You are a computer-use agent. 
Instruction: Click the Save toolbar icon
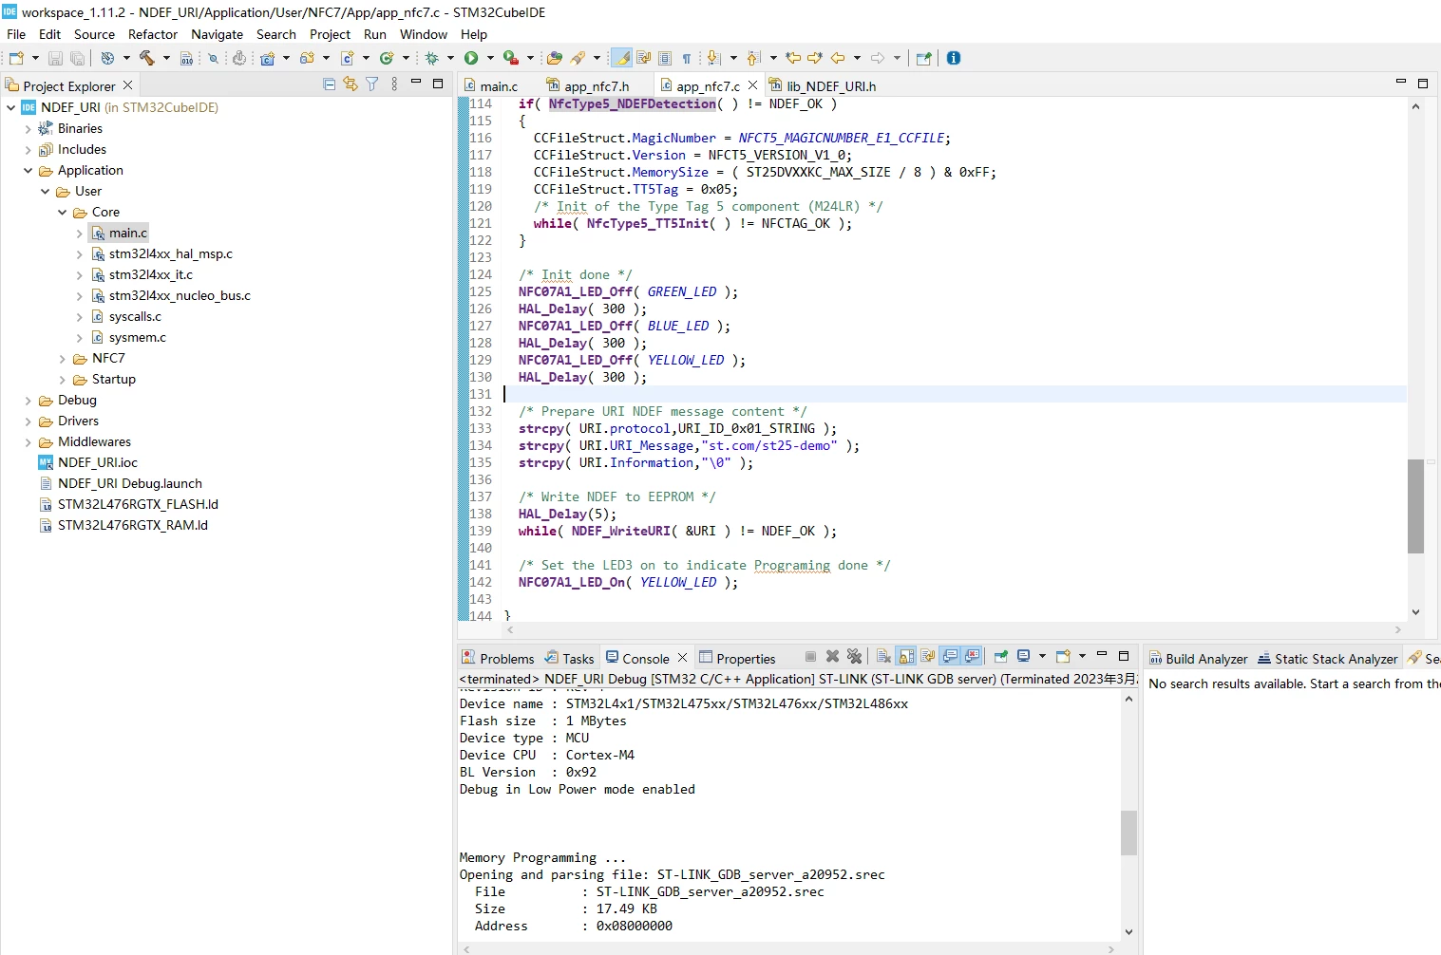click(x=55, y=58)
